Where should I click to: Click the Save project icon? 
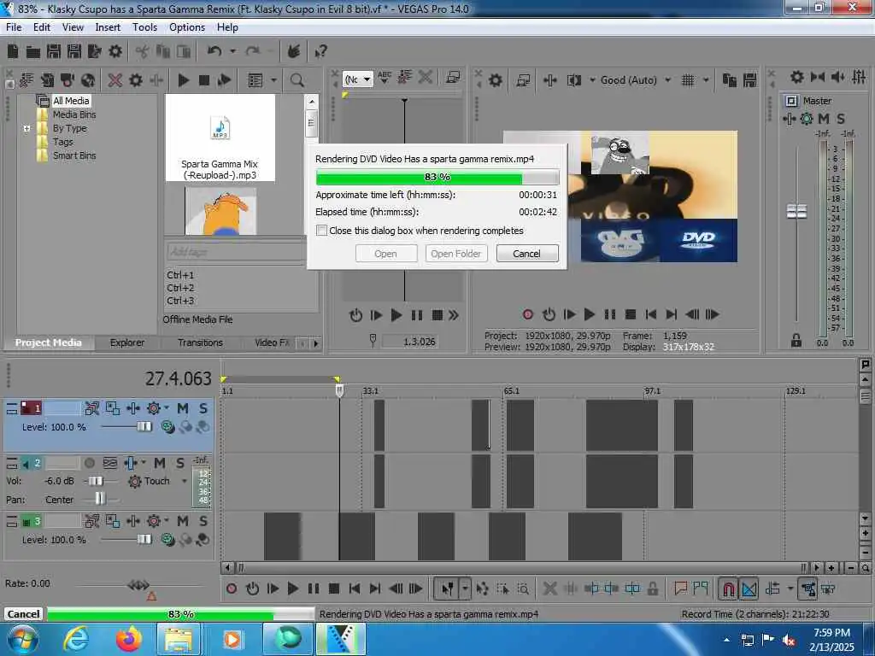click(x=54, y=52)
